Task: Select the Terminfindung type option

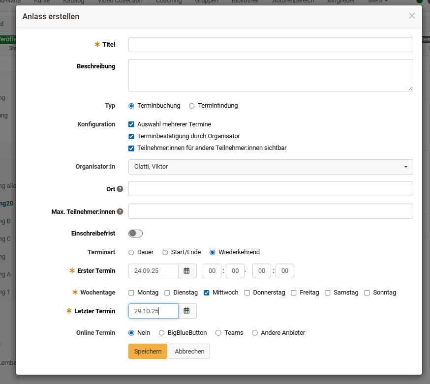Action: [x=192, y=106]
